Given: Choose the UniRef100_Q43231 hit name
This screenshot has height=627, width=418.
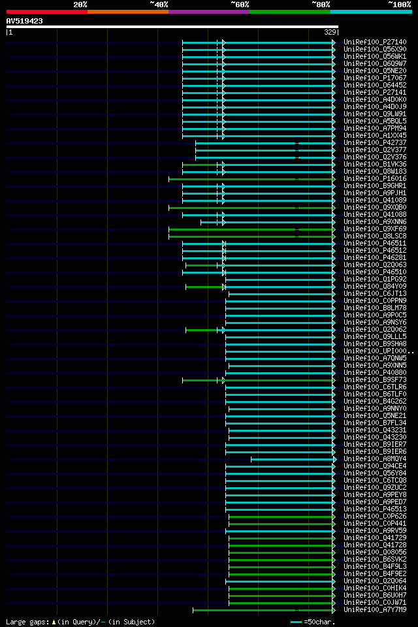Looking at the screenshot, I should pos(375,430).
